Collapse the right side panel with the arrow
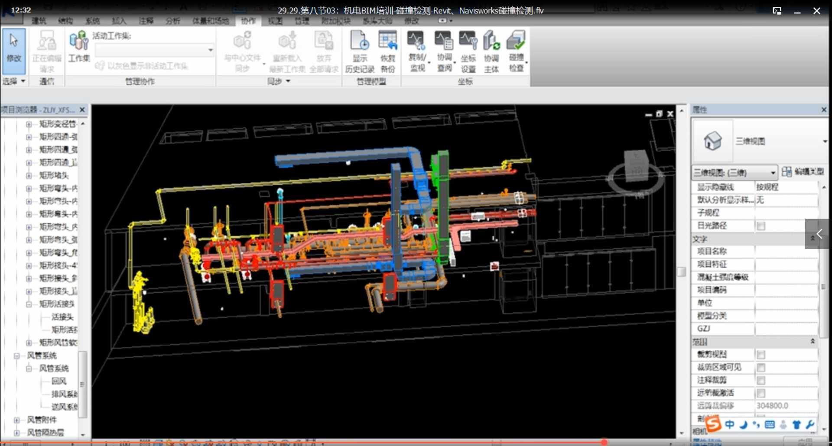 pos(819,234)
